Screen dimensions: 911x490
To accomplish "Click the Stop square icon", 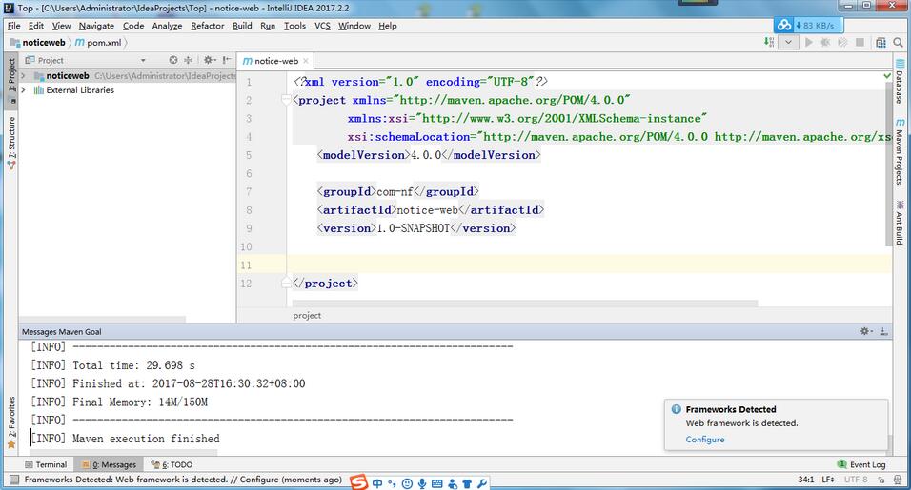I will (860, 42).
